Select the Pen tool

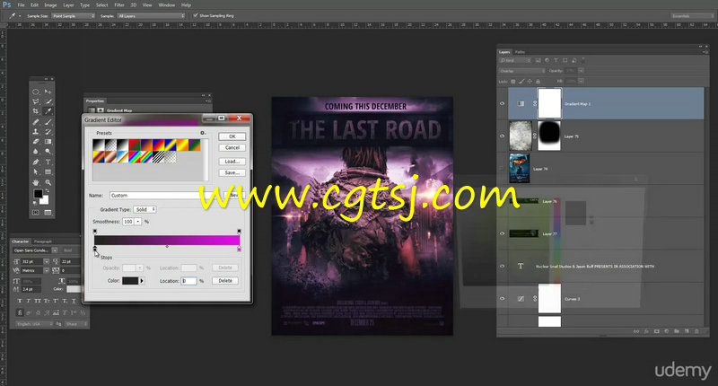point(36,162)
